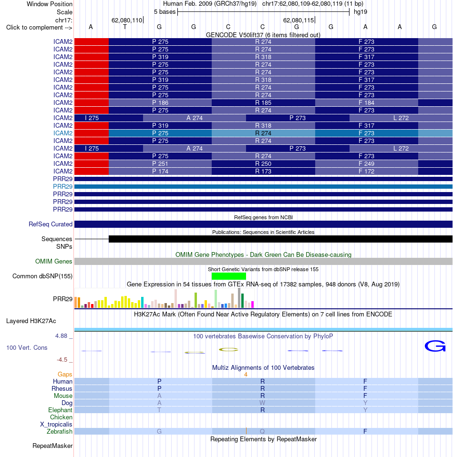453x457 pixels.
Task: Click the Gaps row label
Action: (x=65, y=374)
